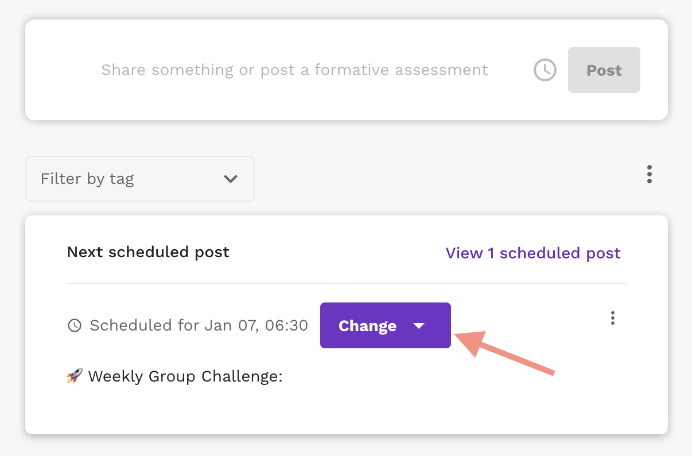Open the schedule clock icon beside Post
Viewport: 692px width, 456px height.
[545, 70]
